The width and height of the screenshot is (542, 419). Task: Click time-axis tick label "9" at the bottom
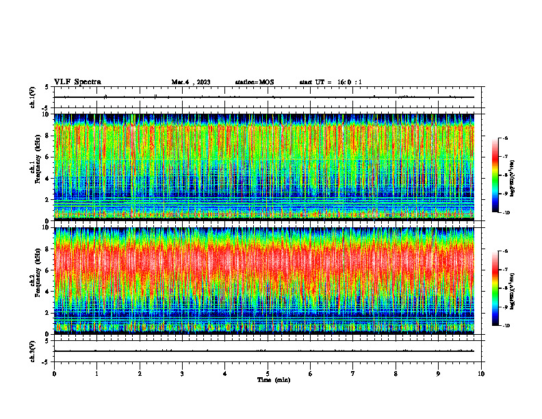point(438,374)
